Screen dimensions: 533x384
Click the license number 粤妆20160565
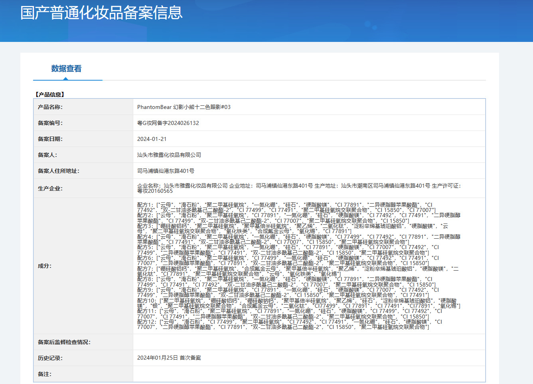coord(155,191)
